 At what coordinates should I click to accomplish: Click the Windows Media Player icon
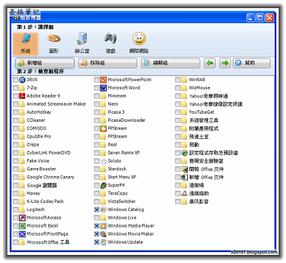point(104,226)
